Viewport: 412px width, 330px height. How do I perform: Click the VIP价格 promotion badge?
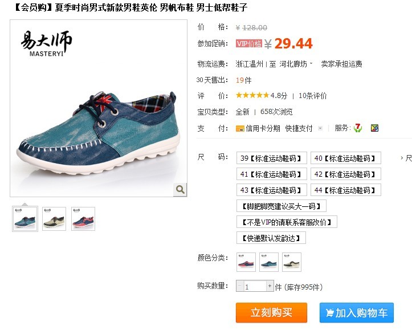click(x=249, y=43)
